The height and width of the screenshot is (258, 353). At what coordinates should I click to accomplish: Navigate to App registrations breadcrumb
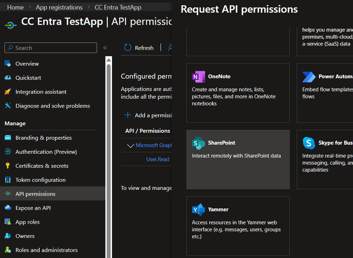pos(59,7)
